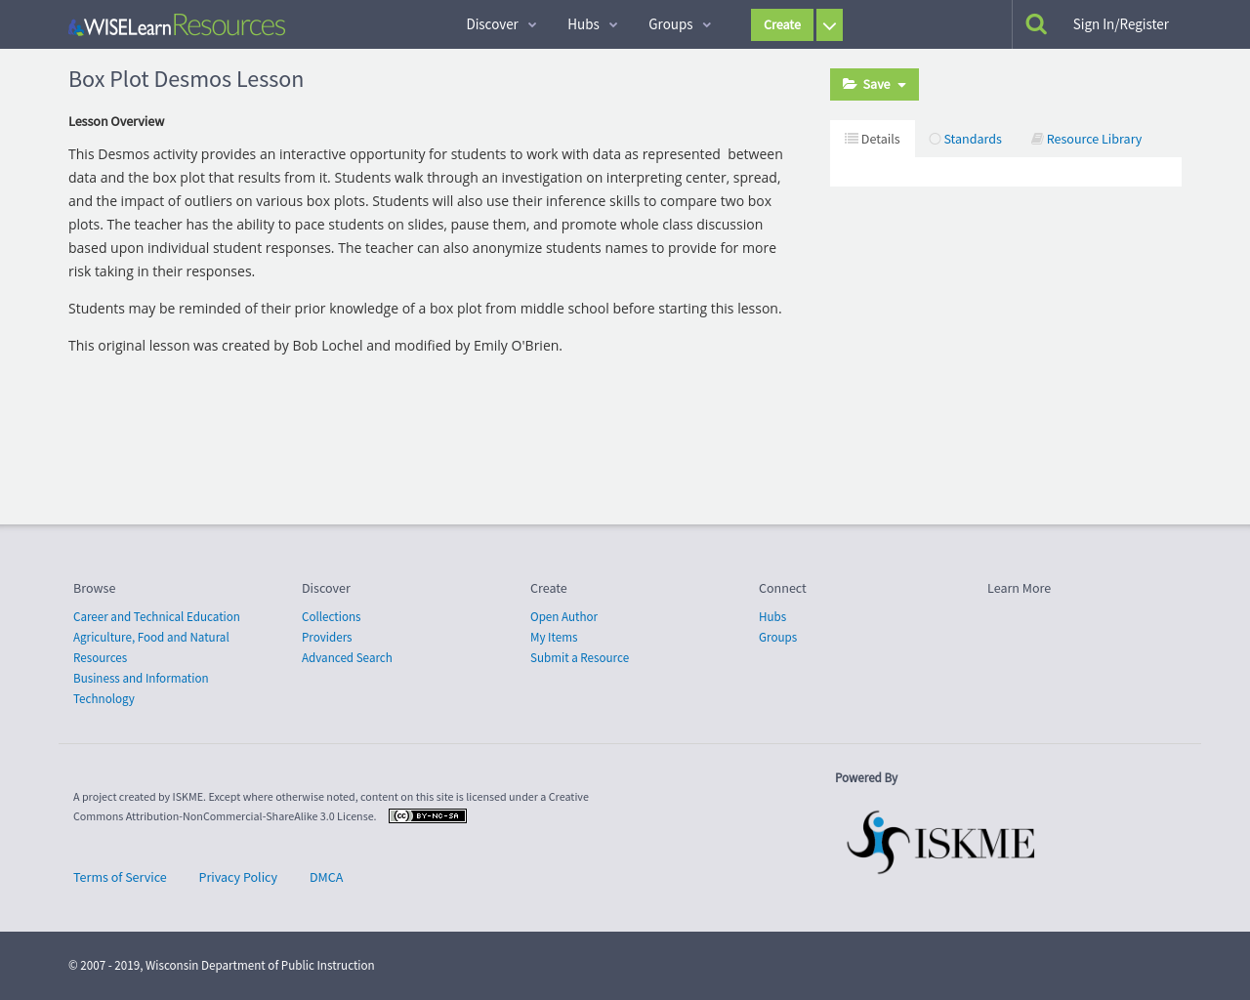Click the search magnifier icon
This screenshot has width=1250, height=1000.
pos(1036,24)
